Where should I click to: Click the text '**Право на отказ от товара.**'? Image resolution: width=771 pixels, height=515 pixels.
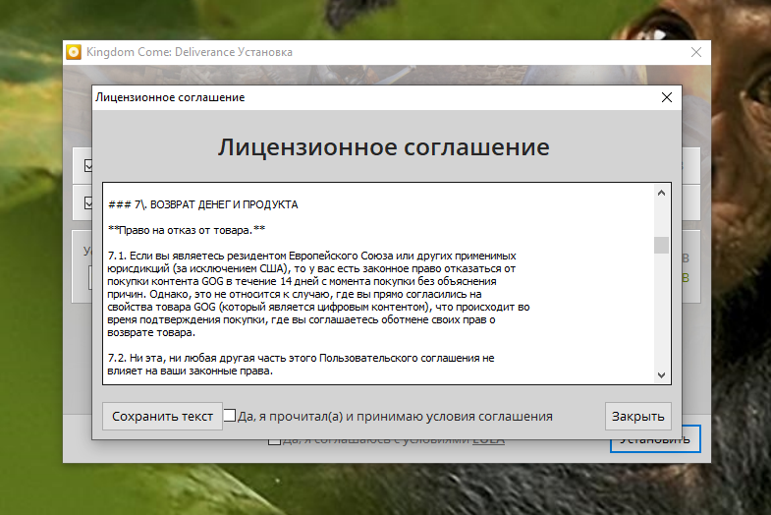click(187, 230)
